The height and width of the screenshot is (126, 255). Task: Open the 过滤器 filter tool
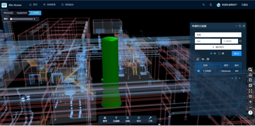click(x=116, y=119)
